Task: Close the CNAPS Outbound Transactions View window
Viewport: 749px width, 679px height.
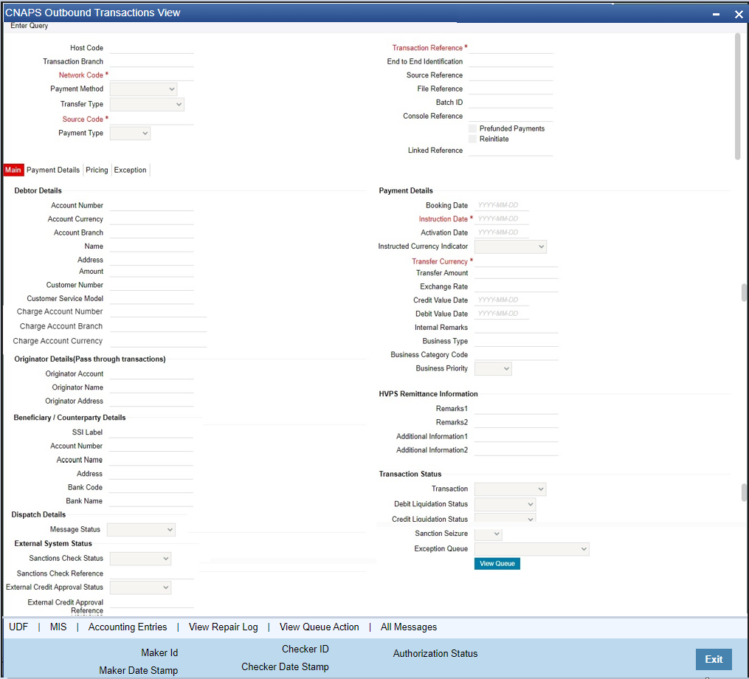Action: [739, 14]
